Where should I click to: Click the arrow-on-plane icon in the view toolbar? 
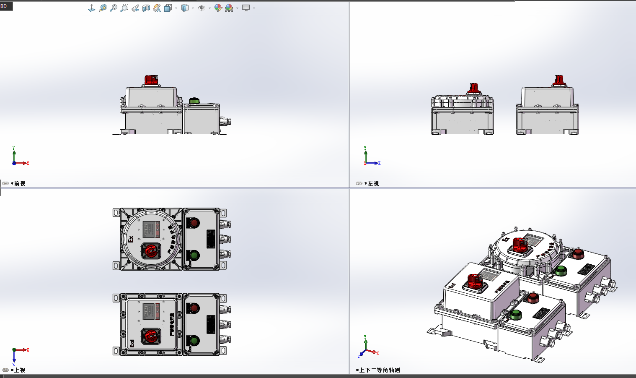pyautogui.click(x=92, y=8)
